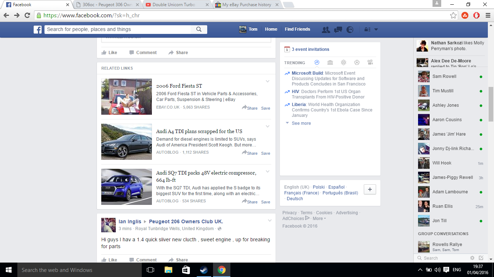Open the notifications globe icon

click(x=350, y=30)
